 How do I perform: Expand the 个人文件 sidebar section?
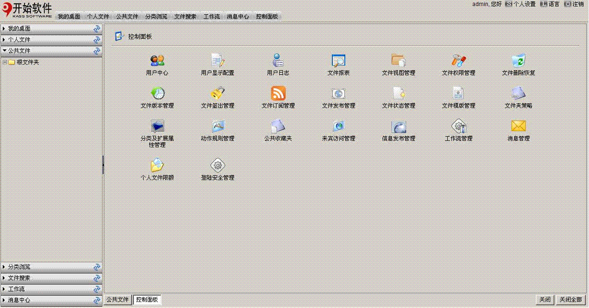click(x=19, y=40)
